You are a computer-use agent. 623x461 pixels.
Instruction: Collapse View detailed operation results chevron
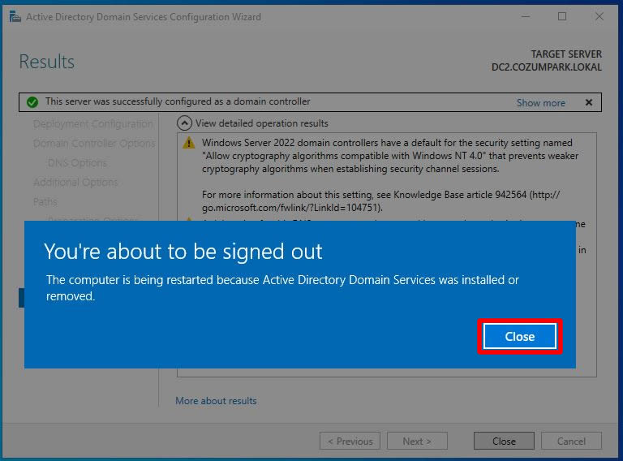pos(184,123)
